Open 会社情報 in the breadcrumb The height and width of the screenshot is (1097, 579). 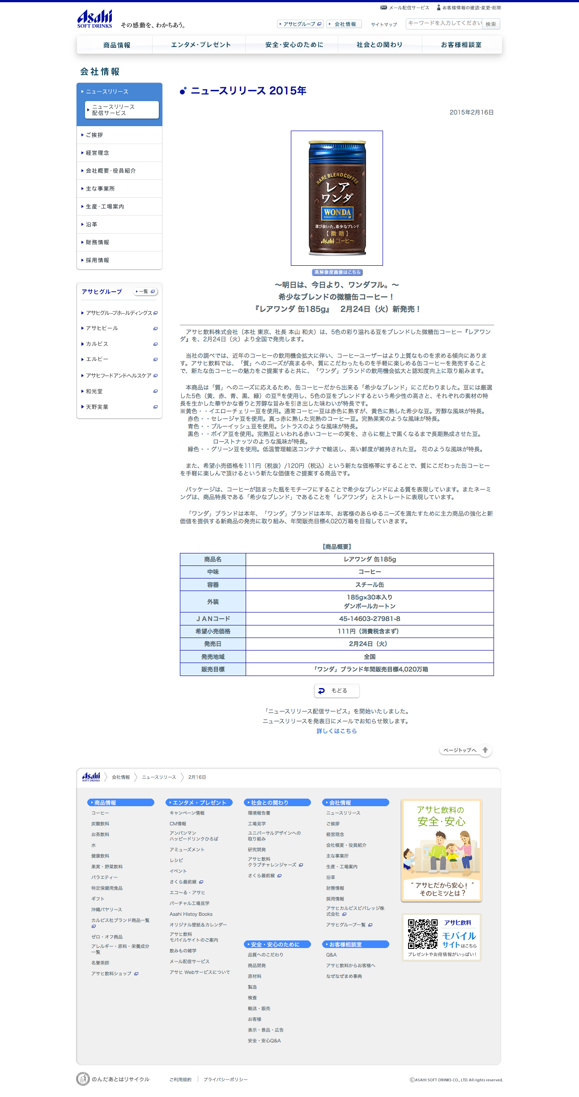click(121, 778)
